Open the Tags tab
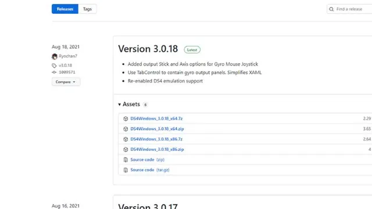 point(87,9)
